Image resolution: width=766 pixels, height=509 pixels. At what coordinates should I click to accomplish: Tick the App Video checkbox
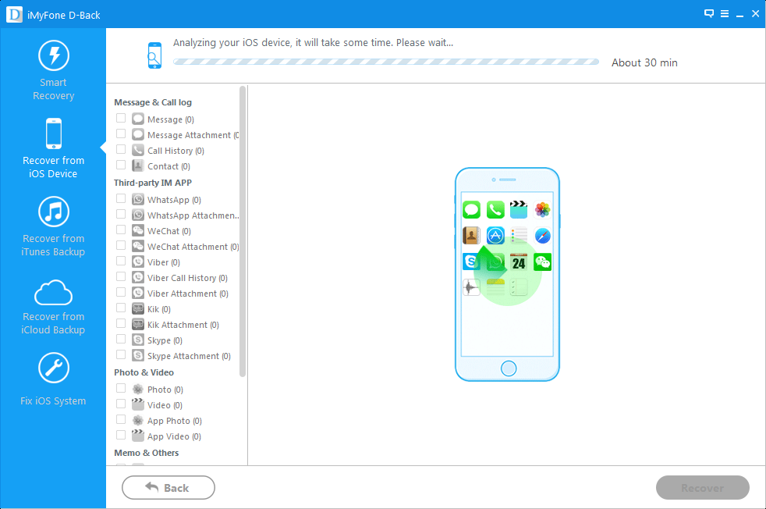pyautogui.click(x=121, y=436)
